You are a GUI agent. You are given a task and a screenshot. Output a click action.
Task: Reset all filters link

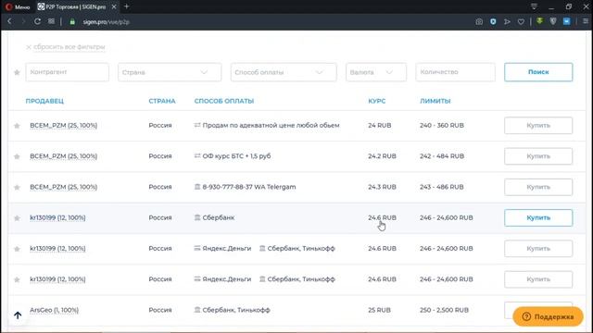click(x=66, y=47)
